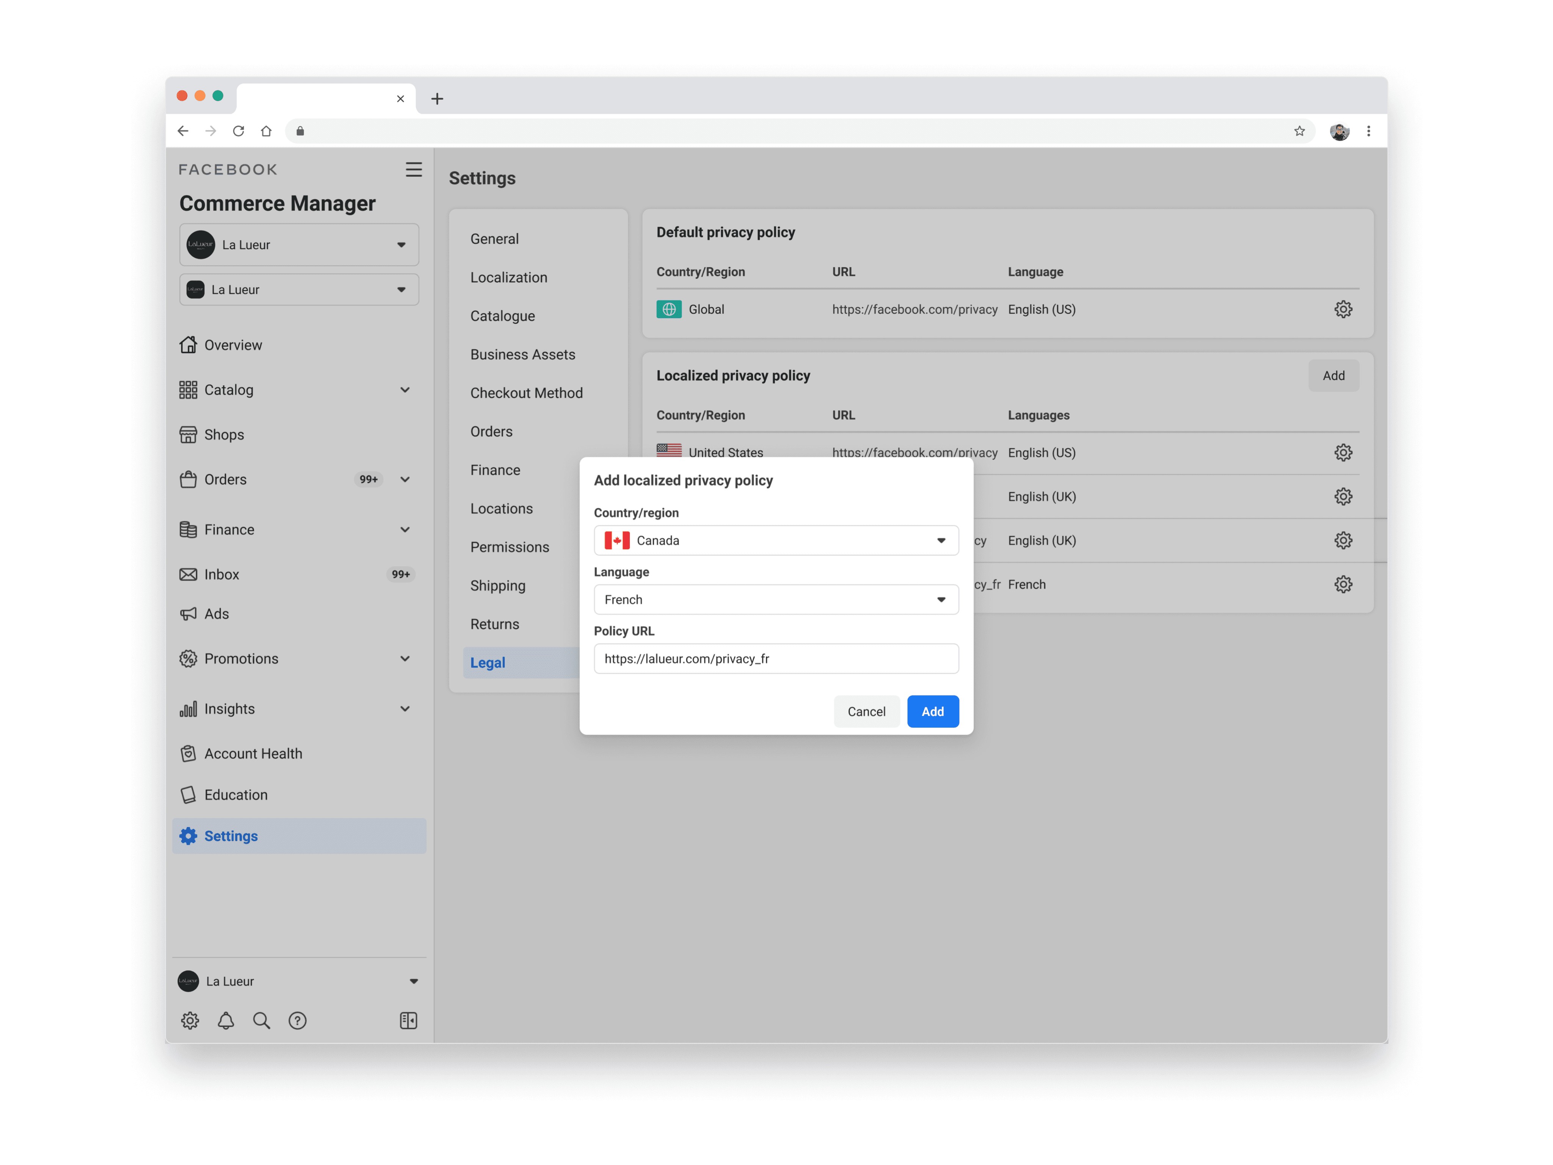This screenshot has height=1165, width=1553.
Task: Open La Lueur account switcher at sidebar bottom
Action: (299, 981)
